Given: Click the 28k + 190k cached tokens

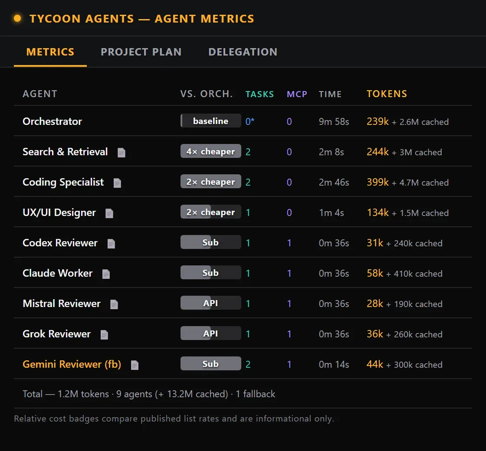Looking at the screenshot, I should pyautogui.click(x=404, y=304).
